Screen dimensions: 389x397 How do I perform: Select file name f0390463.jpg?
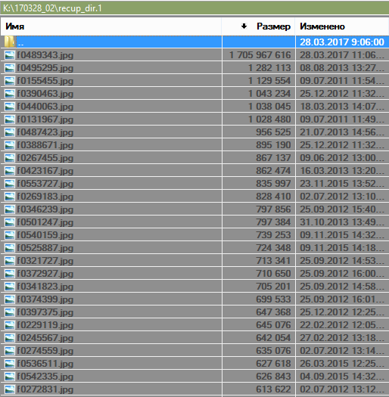(45, 94)
